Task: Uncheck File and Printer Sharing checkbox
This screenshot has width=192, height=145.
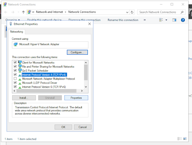Action: (x=15, y=66)
